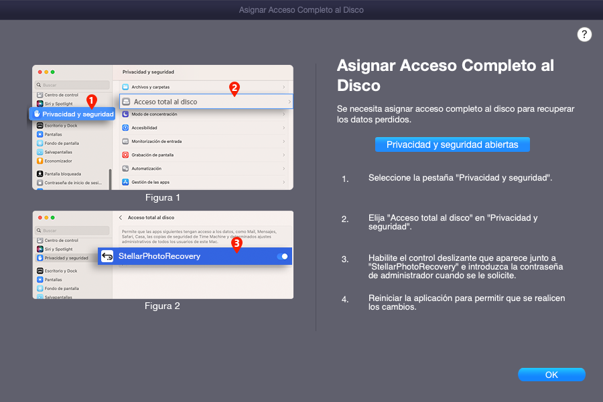The width and height of the screenshot is (603, 402).
Task: Click the Gestión de las apps icon
Action: point(125,182)
